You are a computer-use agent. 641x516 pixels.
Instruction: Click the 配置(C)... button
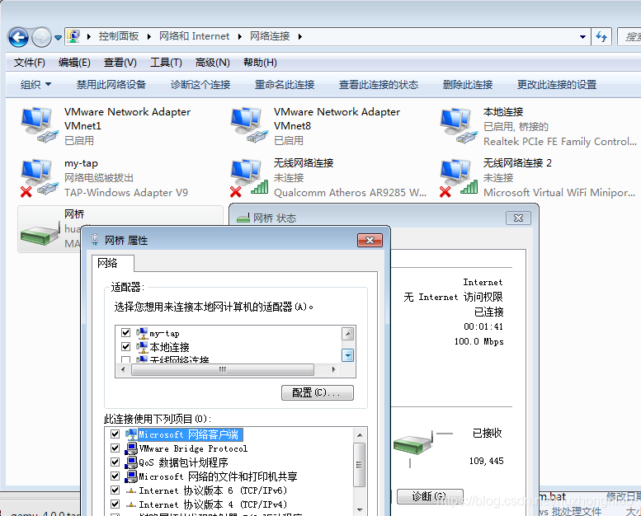tap(318, 392)
